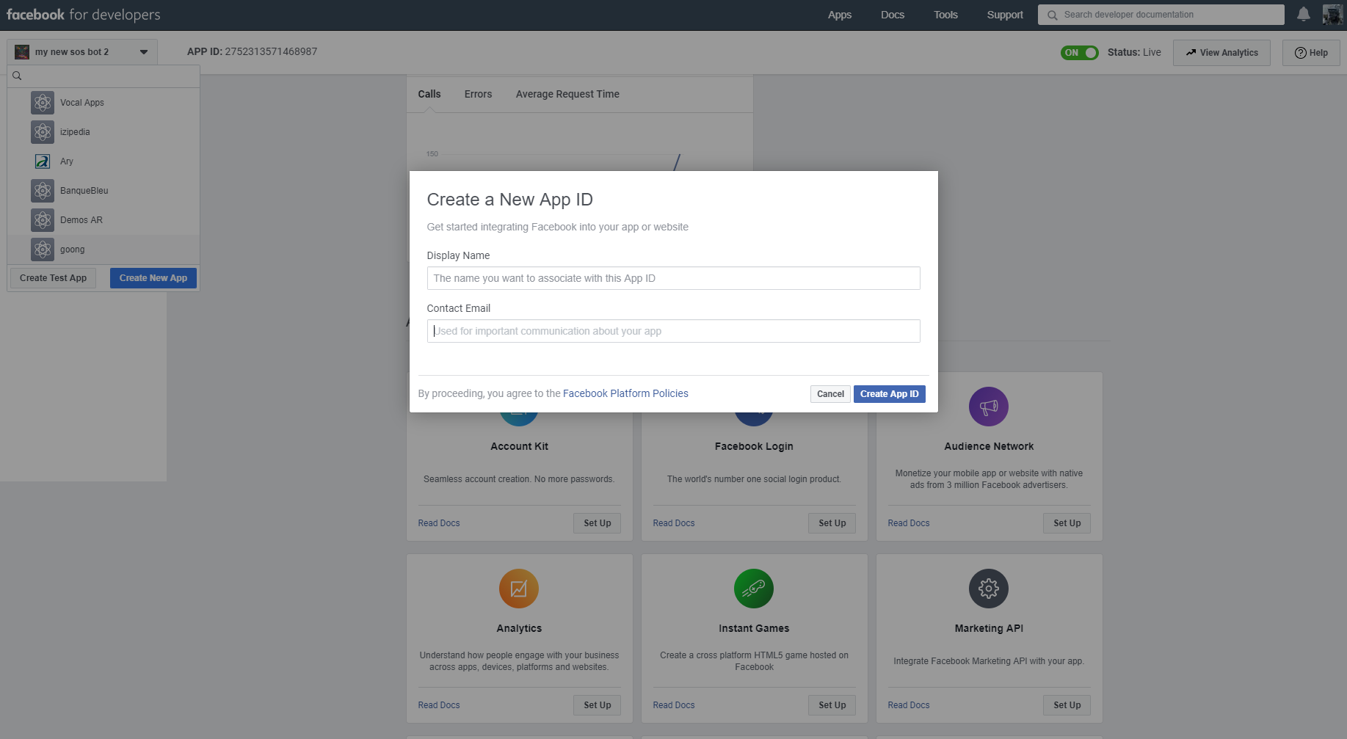The width and height of the screenshot is (1347, 739).
Task: Expand the my new sos bot 2 app dropdown
Action: click(82, 52)
